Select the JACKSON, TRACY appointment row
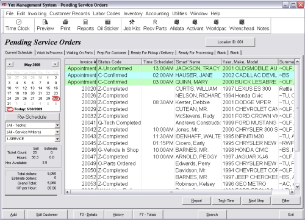Image resolution: width=305 pixels, height=220 pixels. click(180, 68)
